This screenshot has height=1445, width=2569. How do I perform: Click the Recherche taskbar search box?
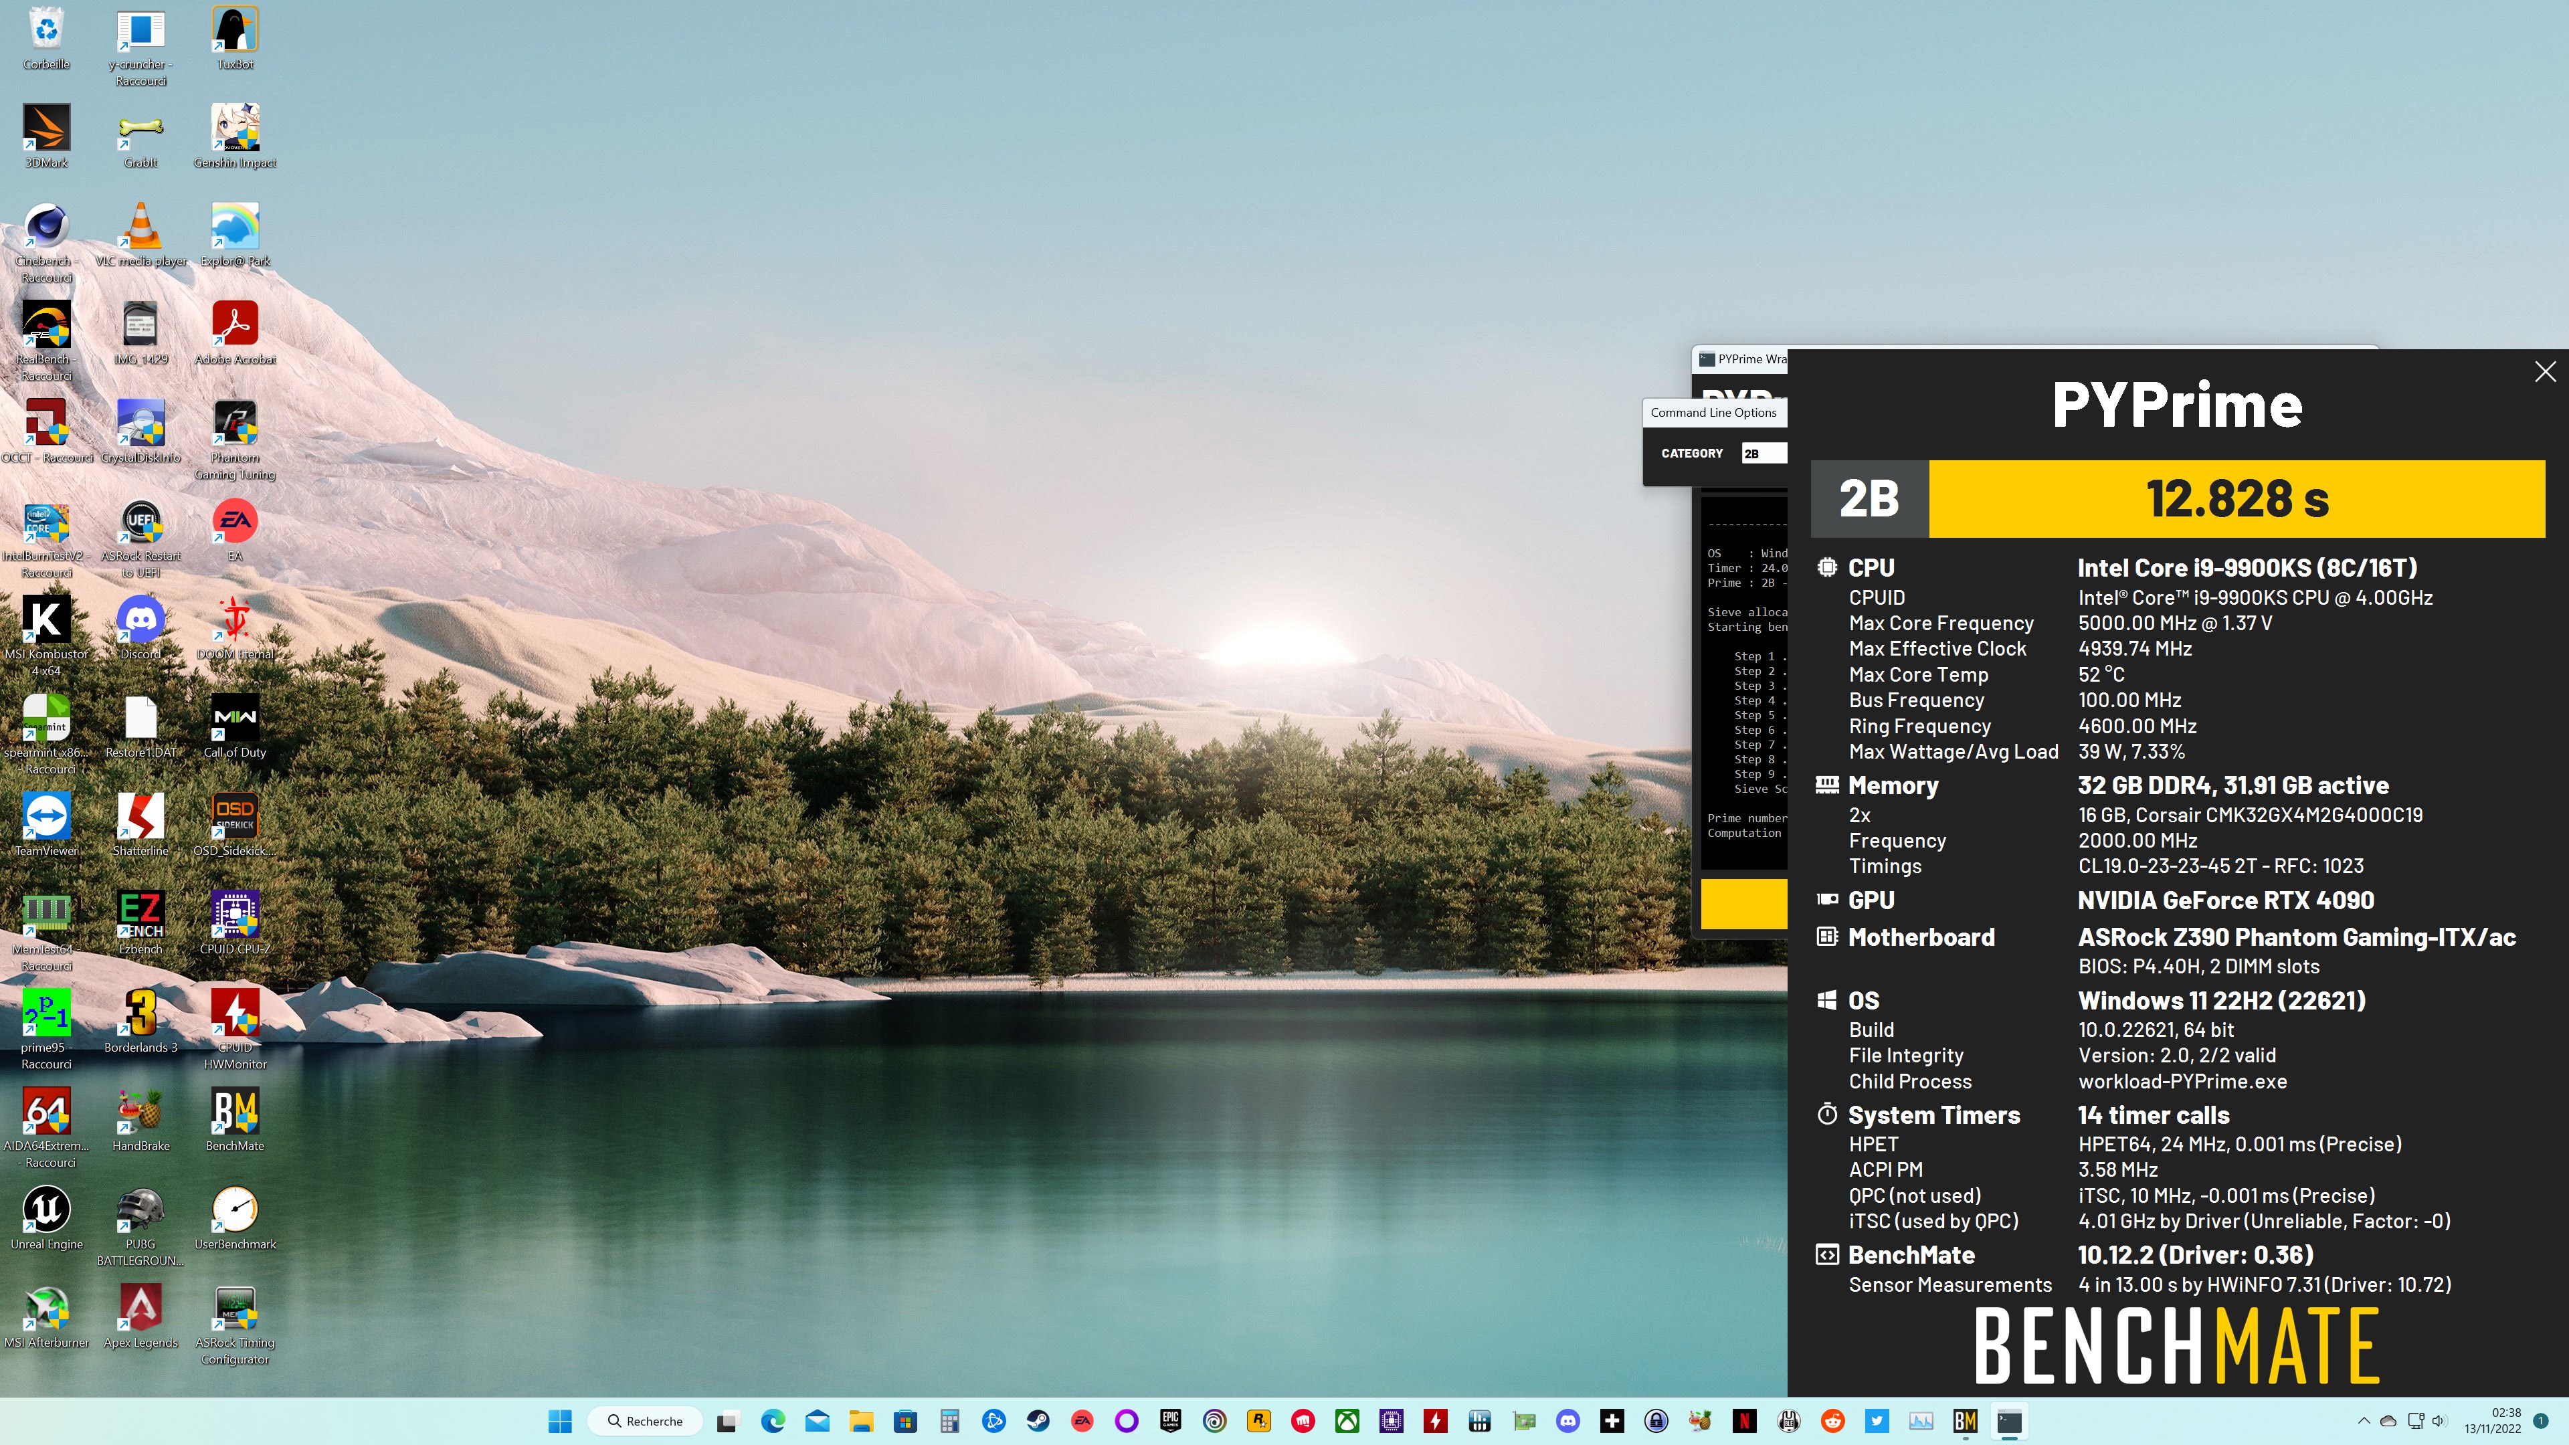coord(644,1421)
